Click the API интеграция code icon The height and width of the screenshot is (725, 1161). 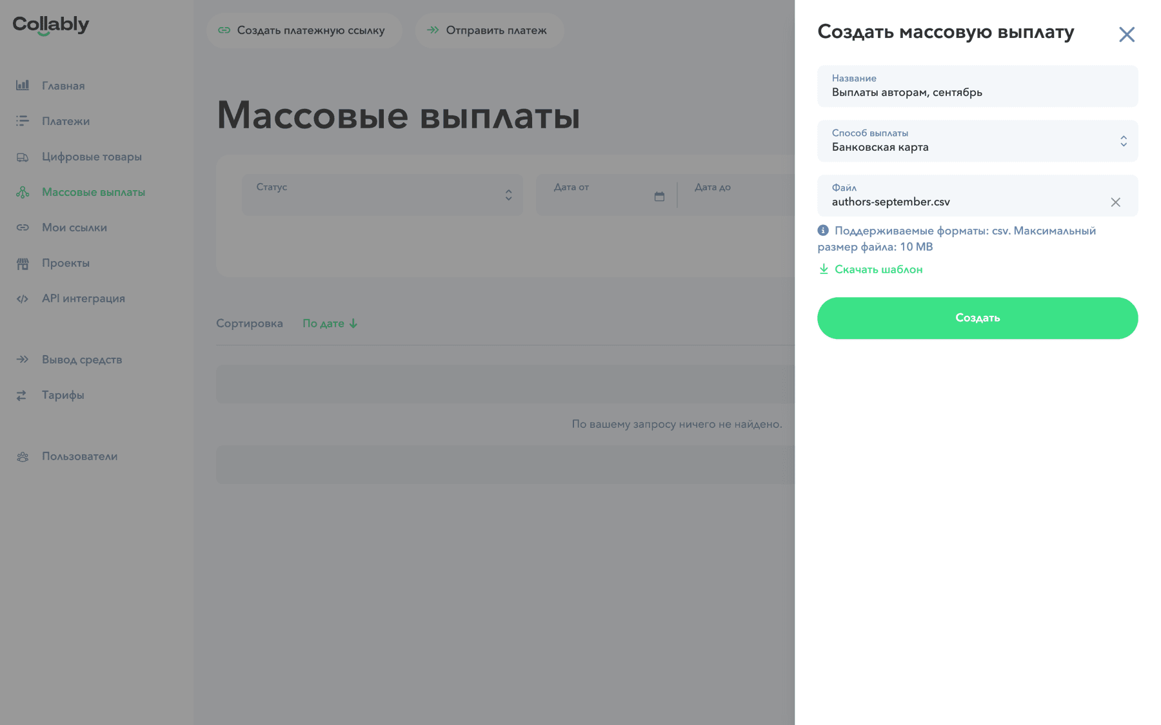(x=23, y=298)
